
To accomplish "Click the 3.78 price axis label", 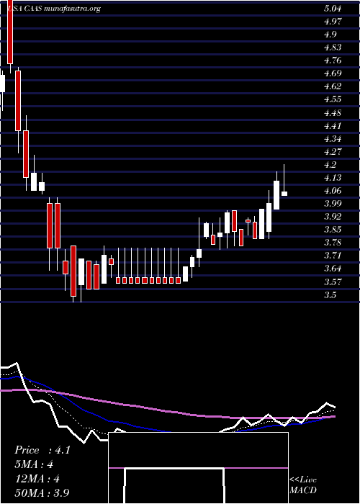I will [333, 243].
